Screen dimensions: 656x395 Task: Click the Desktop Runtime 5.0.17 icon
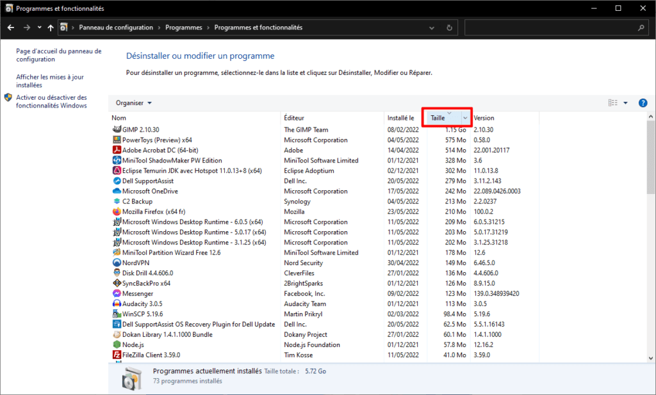tap(117, 232)
